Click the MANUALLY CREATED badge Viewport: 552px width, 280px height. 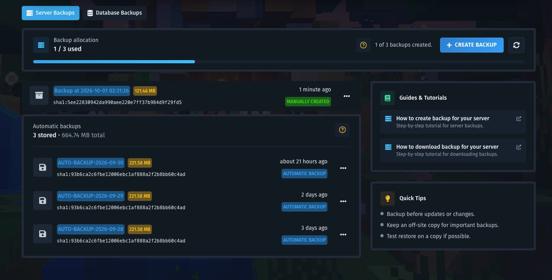click(308, 102)
